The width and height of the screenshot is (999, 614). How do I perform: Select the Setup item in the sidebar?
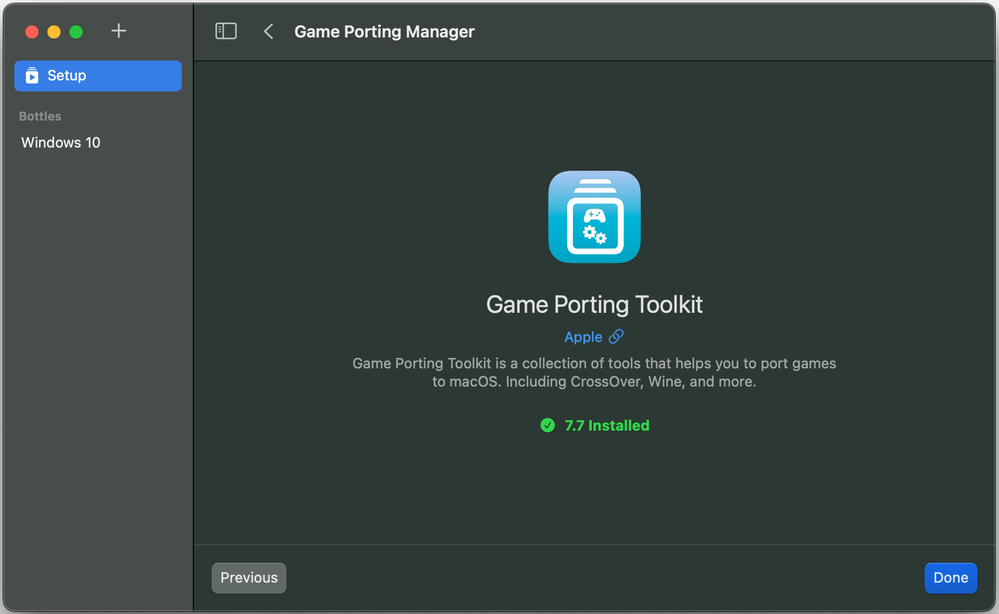[98, 76]
